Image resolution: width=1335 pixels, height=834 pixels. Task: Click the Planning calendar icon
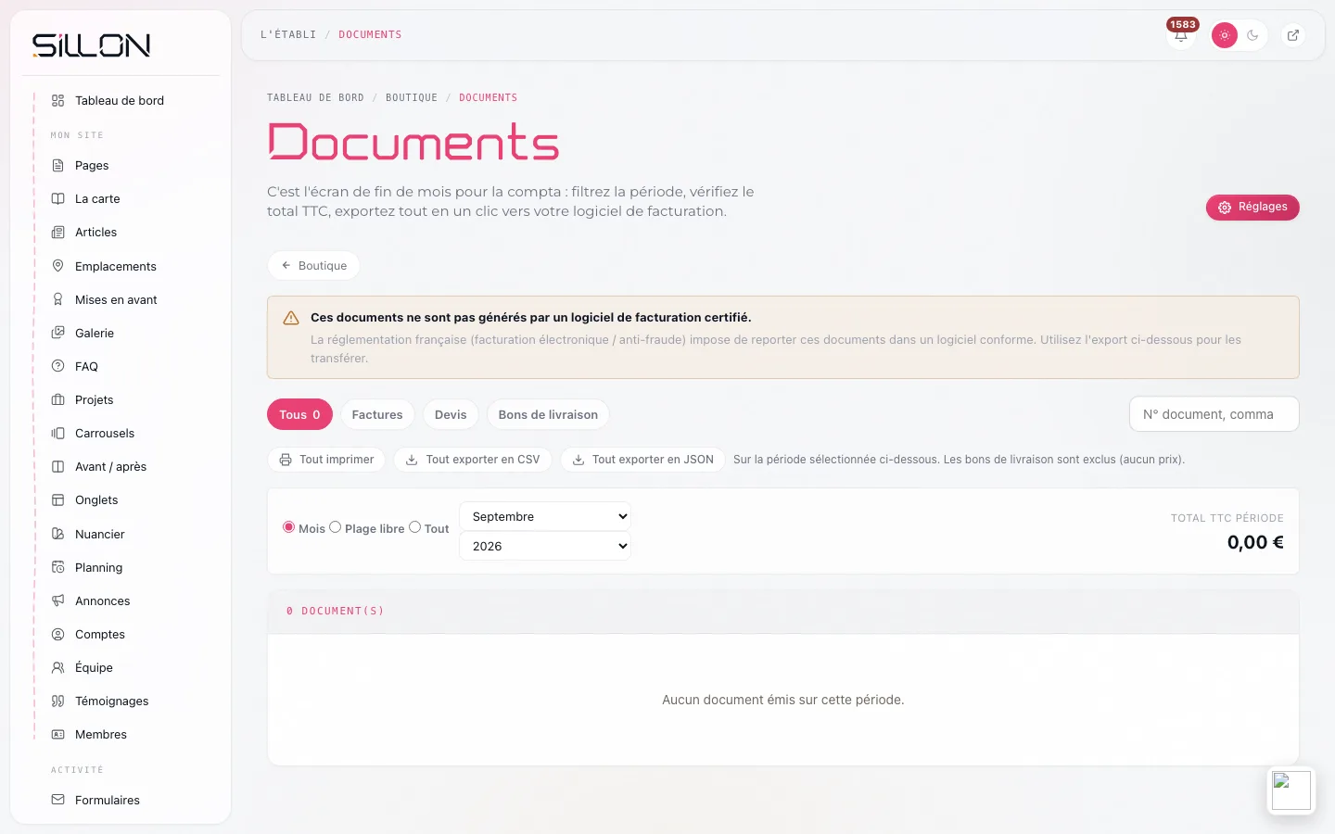coord(57,567)
